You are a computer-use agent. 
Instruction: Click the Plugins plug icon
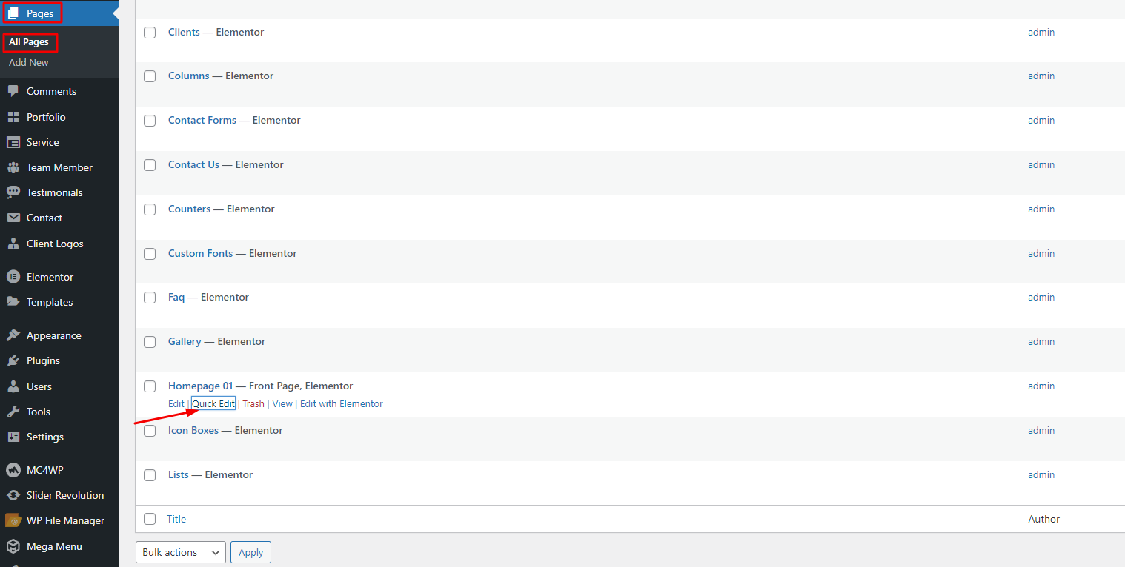point(13,360)
